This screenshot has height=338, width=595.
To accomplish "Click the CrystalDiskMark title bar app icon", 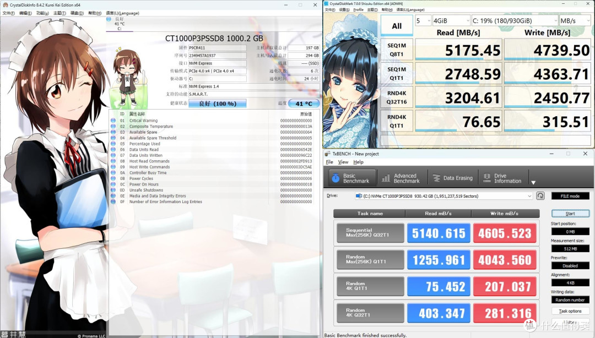I will 326,3.
